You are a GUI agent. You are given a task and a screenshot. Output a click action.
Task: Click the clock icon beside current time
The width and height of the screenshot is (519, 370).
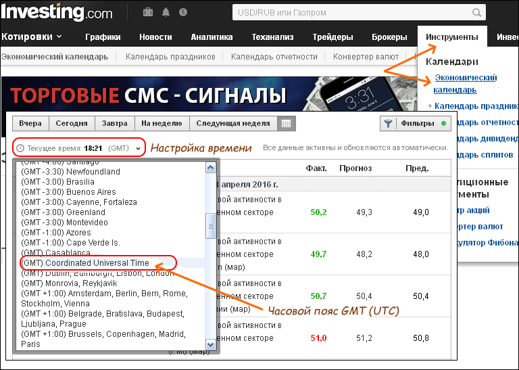click(20, 148)
